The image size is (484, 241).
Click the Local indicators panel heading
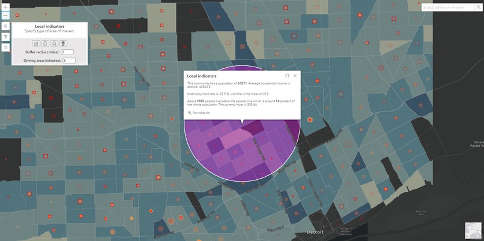point(50,26)
